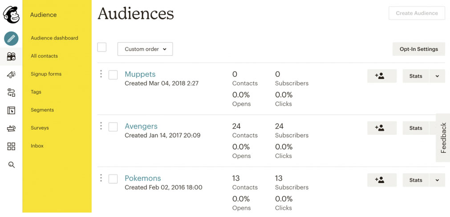Image resolution: width=450 pixels, height=217 pixels.
Task: Open the Integrations grid icon
Action: pyautogui.click(x=11, y=146)
